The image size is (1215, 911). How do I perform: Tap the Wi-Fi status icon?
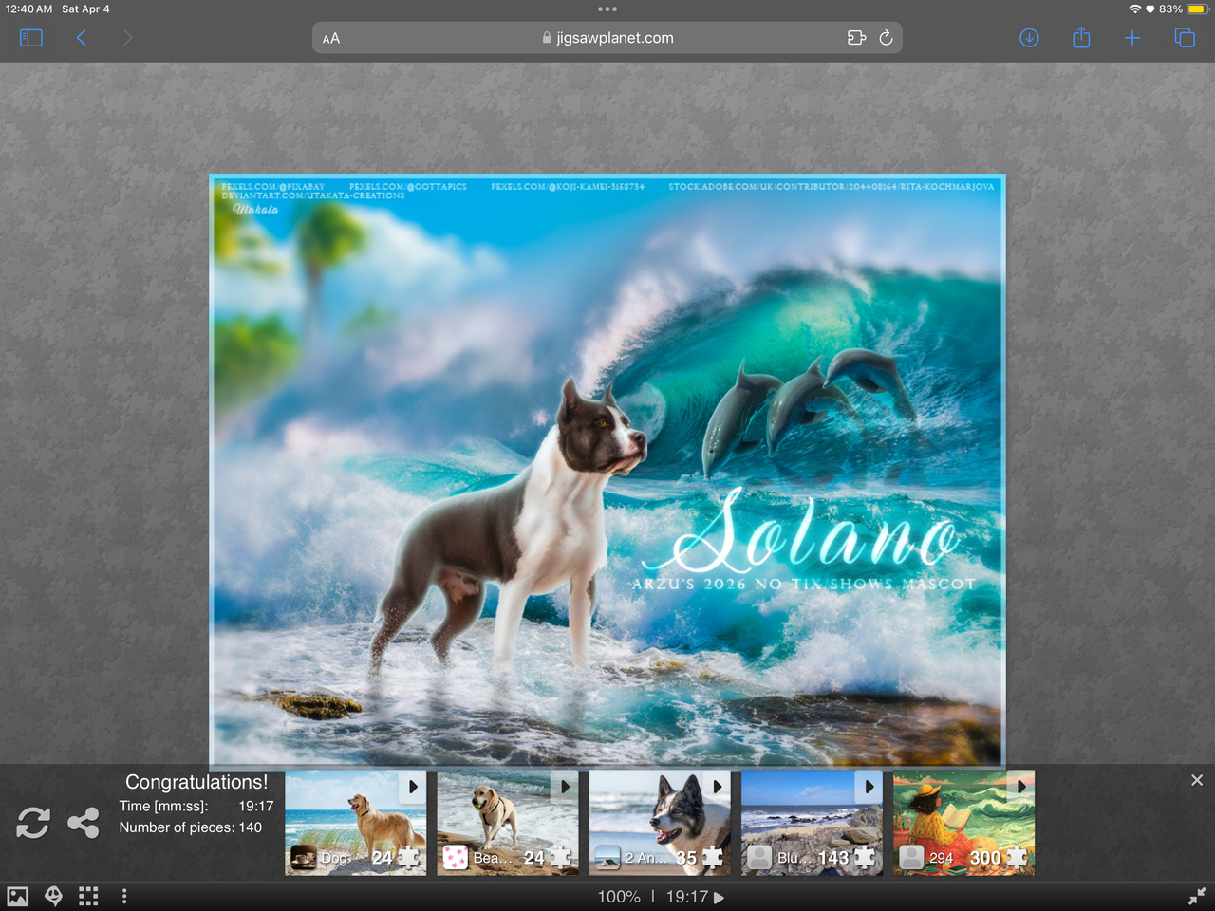click(x=1134, y=9)
